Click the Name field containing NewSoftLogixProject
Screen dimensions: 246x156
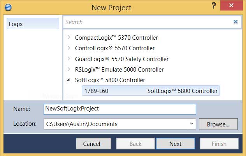(x=120, y=109)
